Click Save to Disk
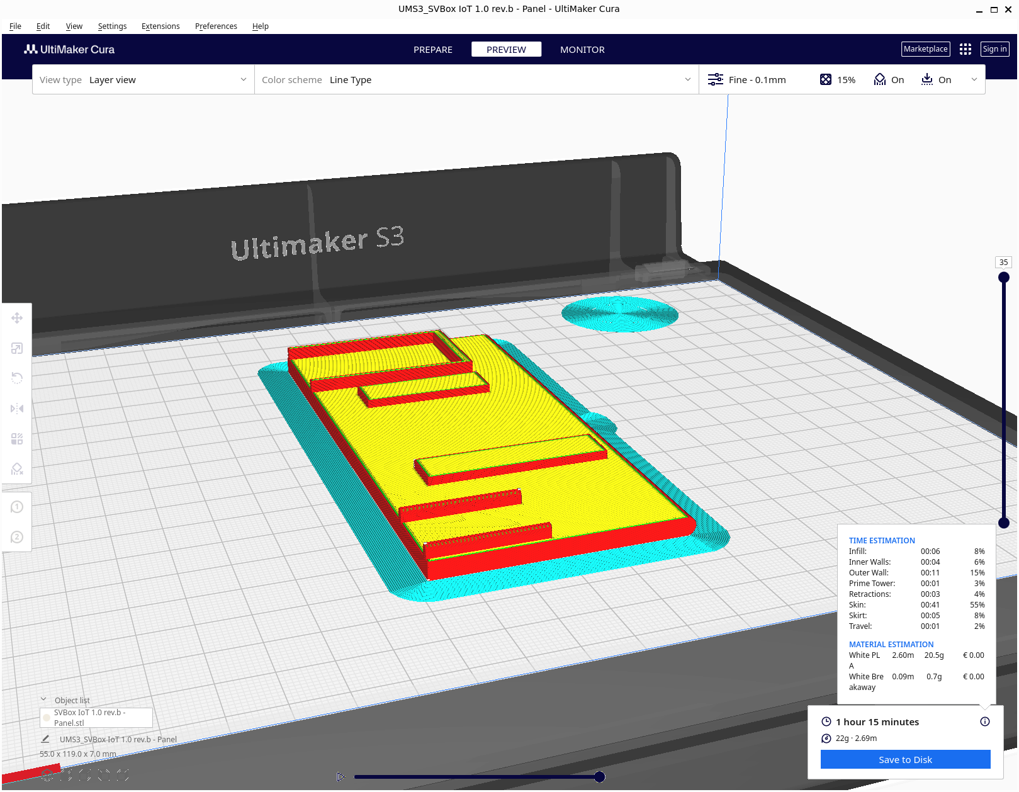This screenshot has height=792, width=1019. click(905, 760)
